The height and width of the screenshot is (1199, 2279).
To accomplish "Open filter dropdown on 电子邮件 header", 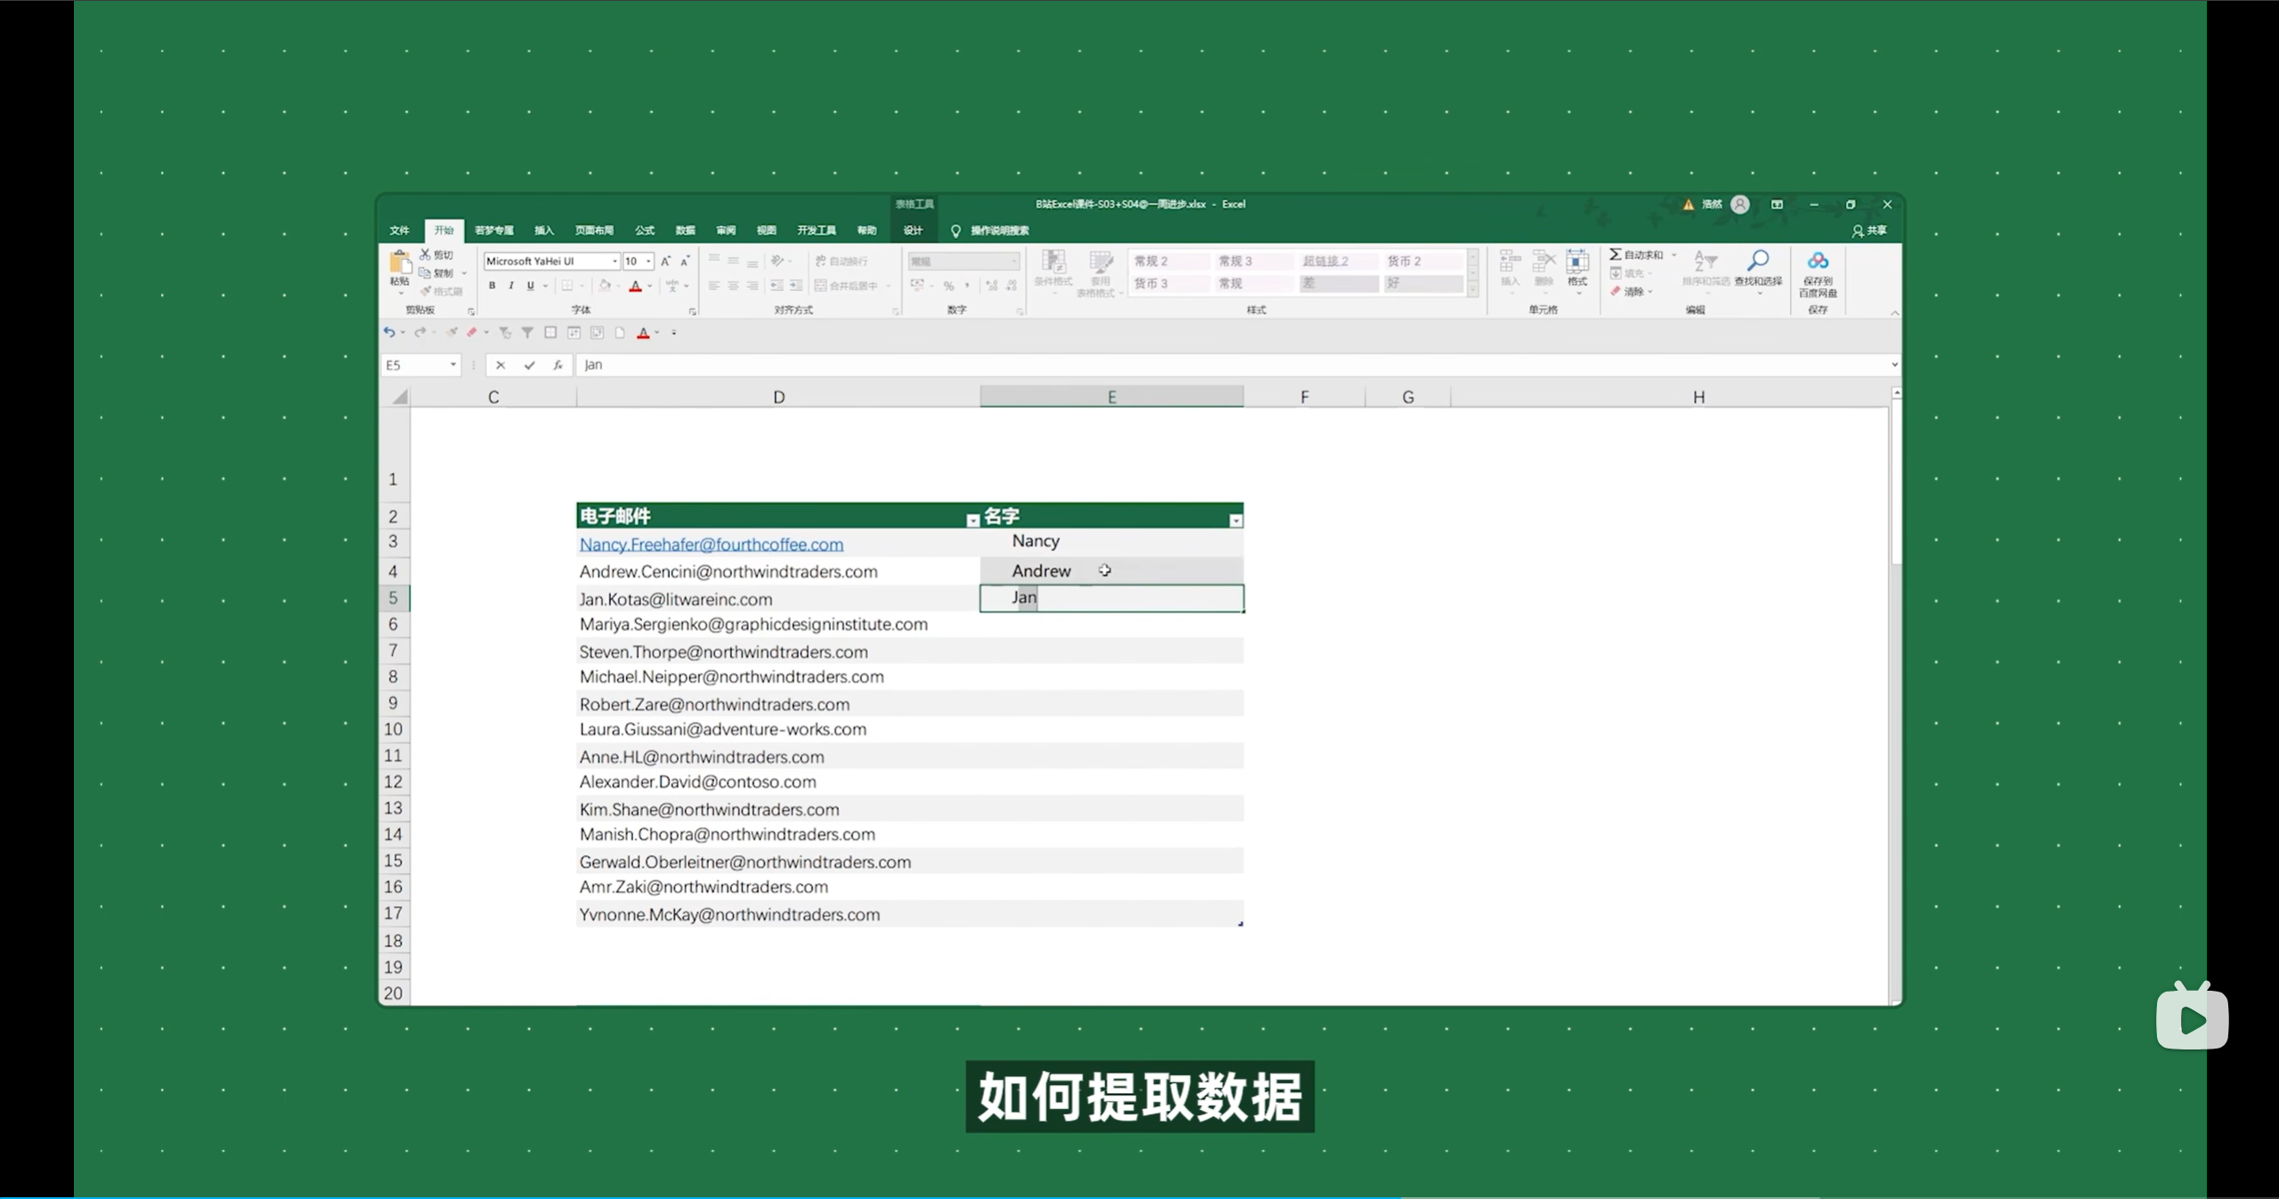I will pos(973,521).
